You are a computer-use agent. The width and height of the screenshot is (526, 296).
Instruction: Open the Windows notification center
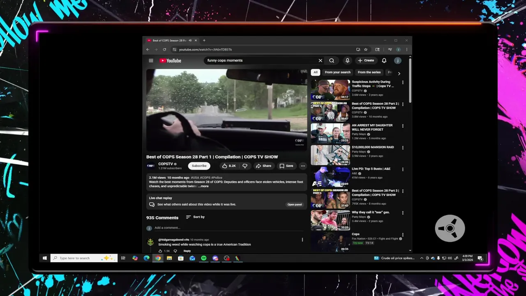[x=480, y=258]
